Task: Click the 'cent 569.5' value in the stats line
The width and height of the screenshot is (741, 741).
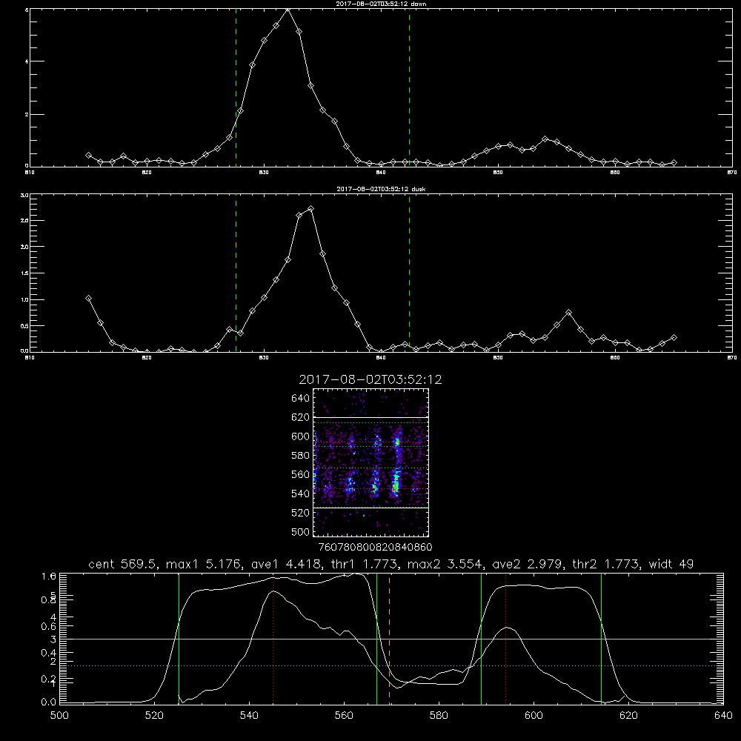Action: pyautogui.click(x=123, y=564)
